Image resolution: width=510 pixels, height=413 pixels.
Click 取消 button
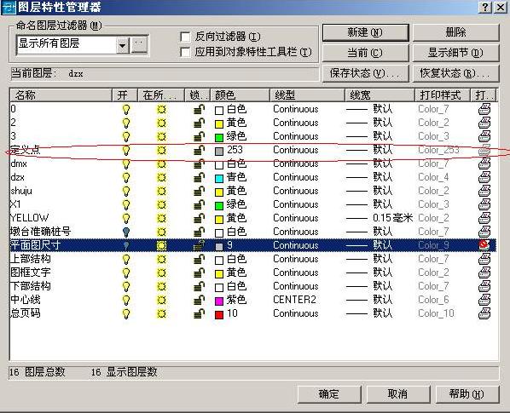pos(398,394)
